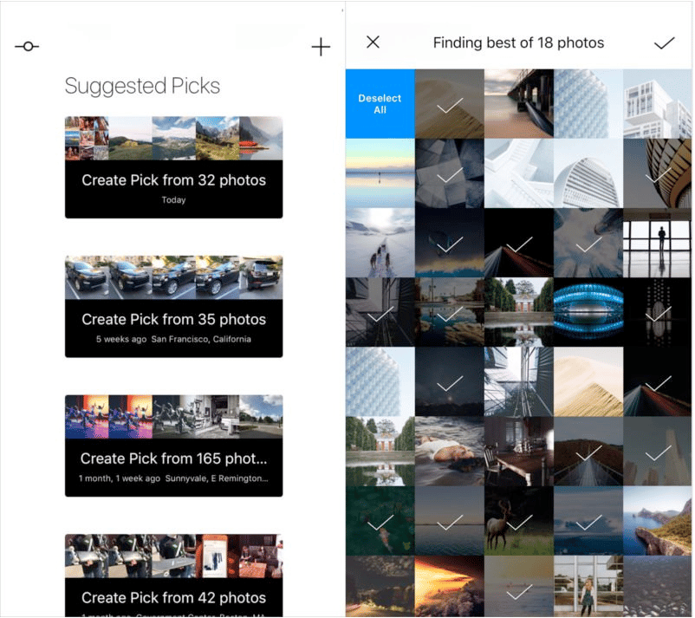
Task: Select the glass building reflection photo
Action: (518, 381)
